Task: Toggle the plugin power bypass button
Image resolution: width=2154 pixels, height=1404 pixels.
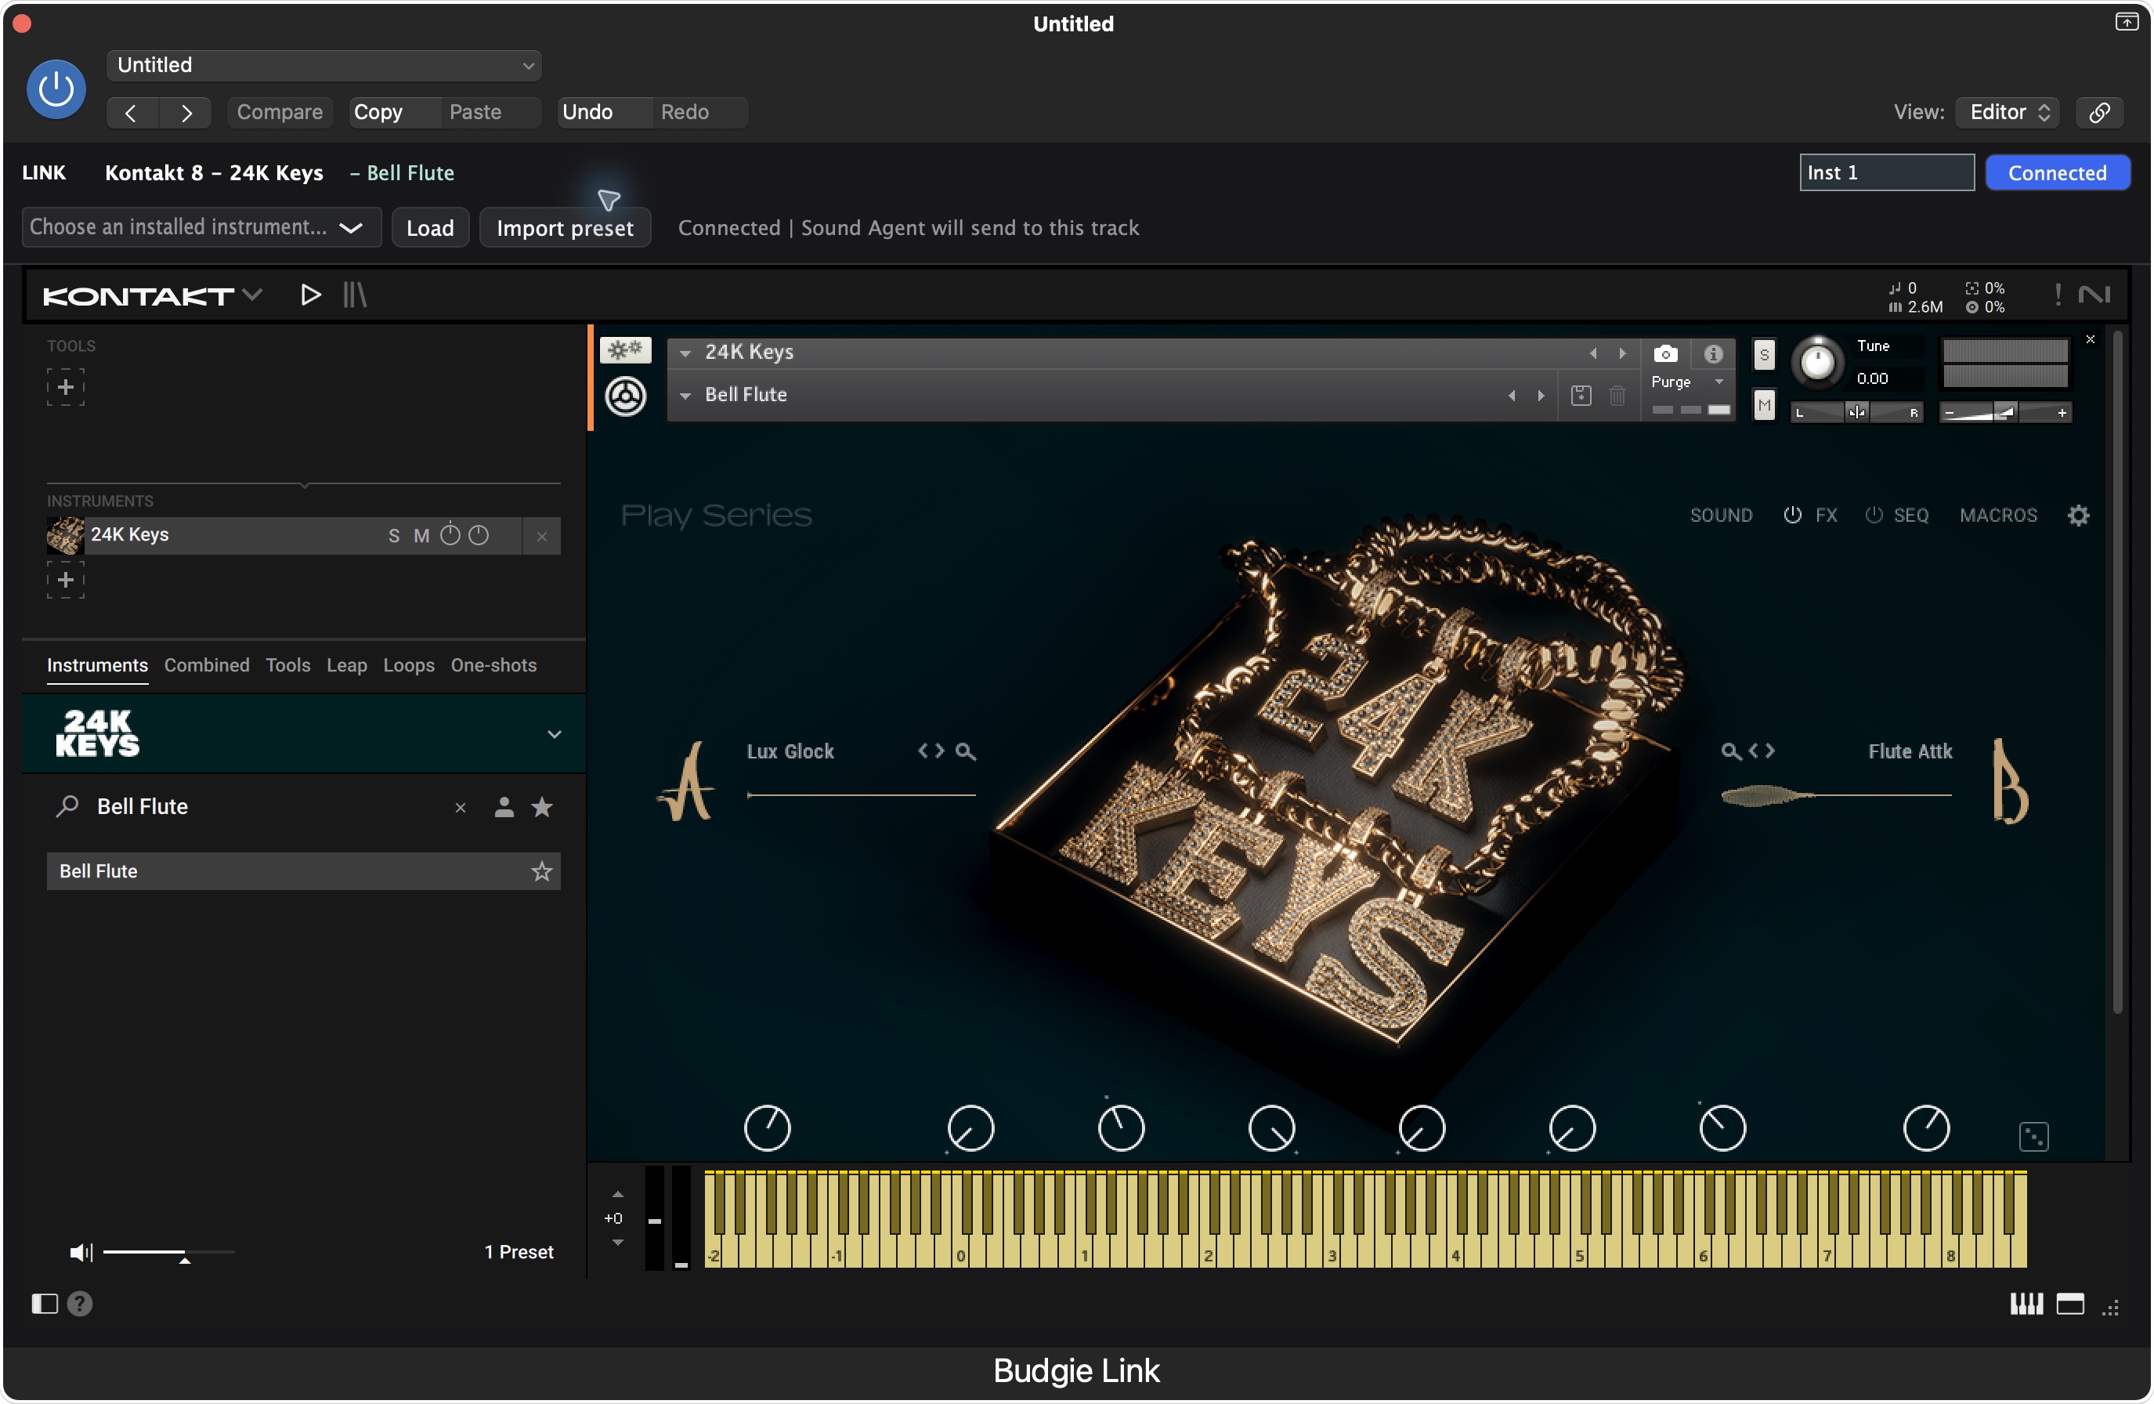Action: click(56, 89)
